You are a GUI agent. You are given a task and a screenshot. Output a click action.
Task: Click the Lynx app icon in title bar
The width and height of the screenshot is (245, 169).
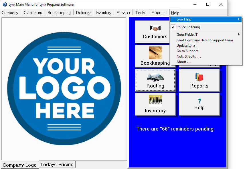click(x=5, y=5)
